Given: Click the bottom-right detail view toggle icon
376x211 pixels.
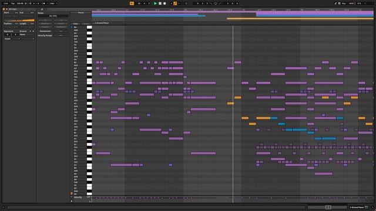Looking at the screenshot, I should click(372, 207).
